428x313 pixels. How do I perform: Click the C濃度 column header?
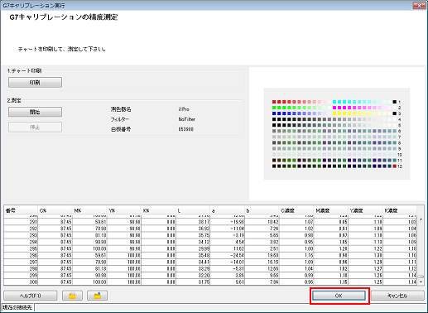pos(296,210)
